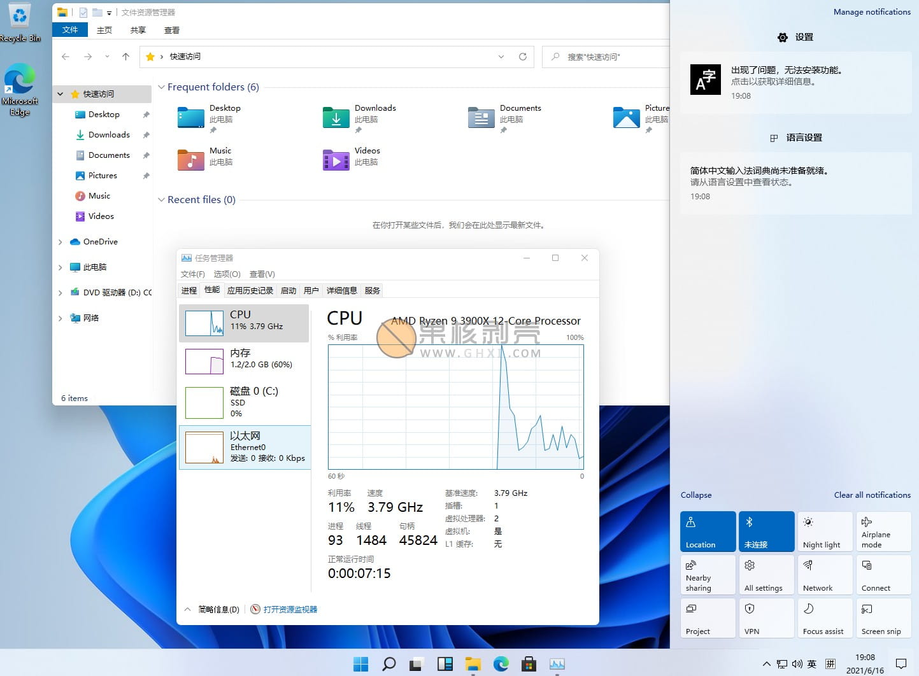
Task: Unpin Desktop from quick access via its pin icon
Action: [x=145, y=115]
